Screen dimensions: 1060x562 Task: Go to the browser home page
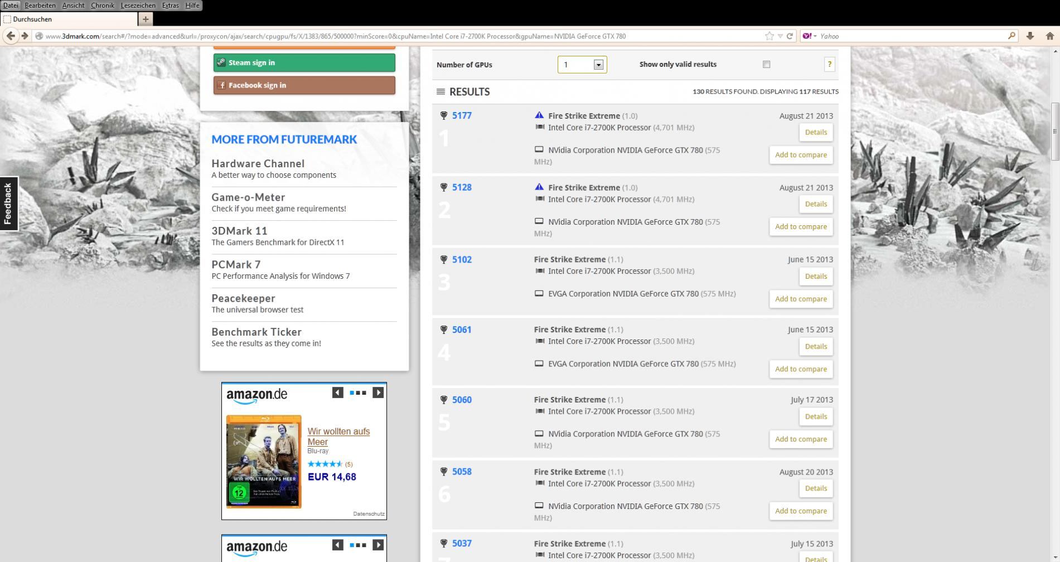pos(1050,36)
